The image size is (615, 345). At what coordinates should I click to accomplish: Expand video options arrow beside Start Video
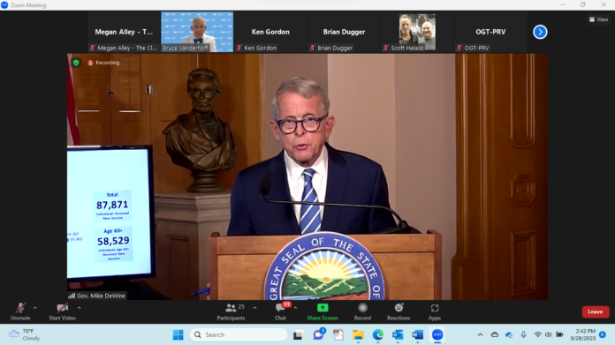point(80,308)
